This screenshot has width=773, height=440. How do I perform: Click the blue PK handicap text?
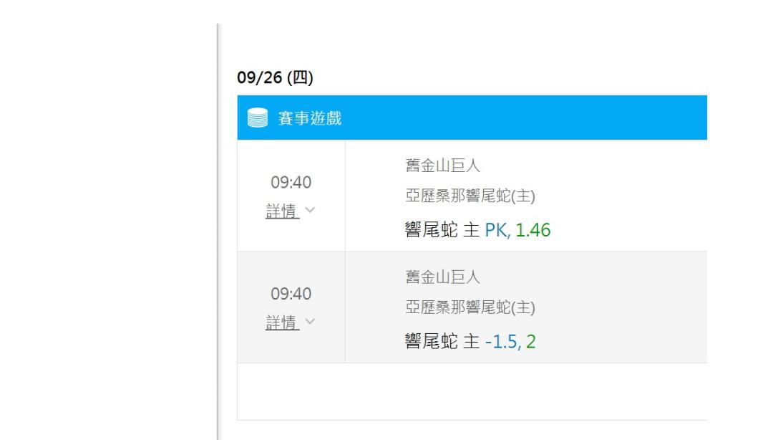(x=497, y=230)
